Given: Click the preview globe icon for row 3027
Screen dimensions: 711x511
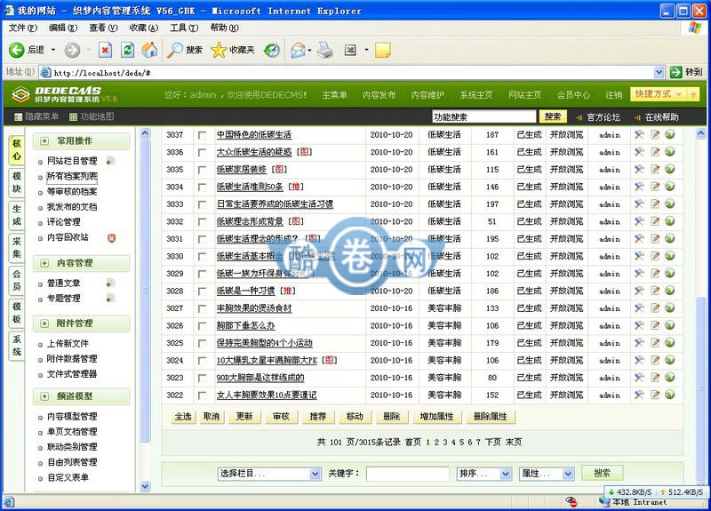Looking at the screenshot, I should [x=670, y=307].
